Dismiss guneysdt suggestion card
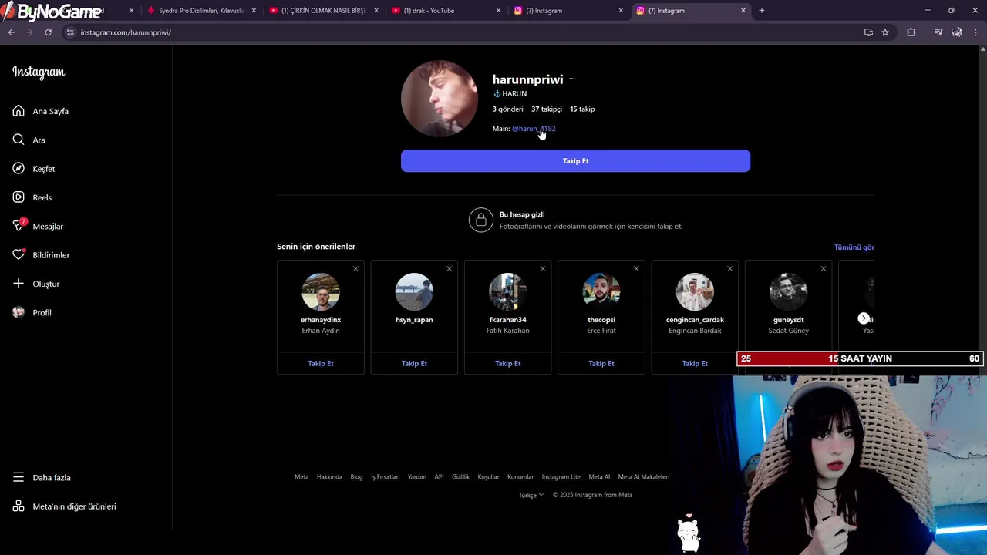987x555 pixels. pos(824,269)
